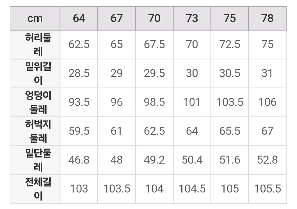This screenshot has width=297, height=209.
Task: Click the 'cm' unit header cell
Action: click(35, 18)
